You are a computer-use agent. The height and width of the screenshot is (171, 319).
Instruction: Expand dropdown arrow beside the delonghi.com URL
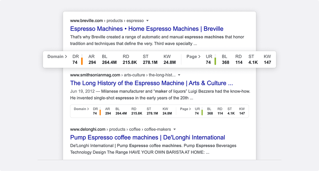[175, 129]
